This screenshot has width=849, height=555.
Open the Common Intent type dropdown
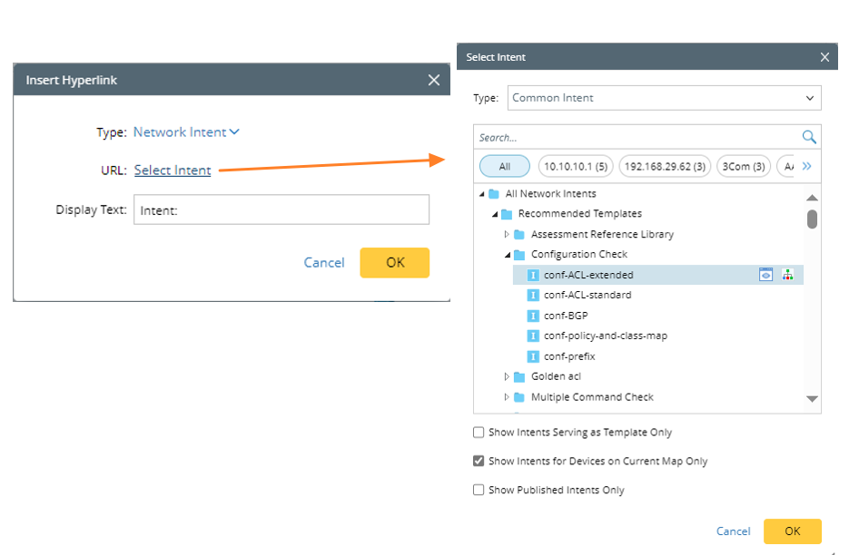[x=664, y=98]
